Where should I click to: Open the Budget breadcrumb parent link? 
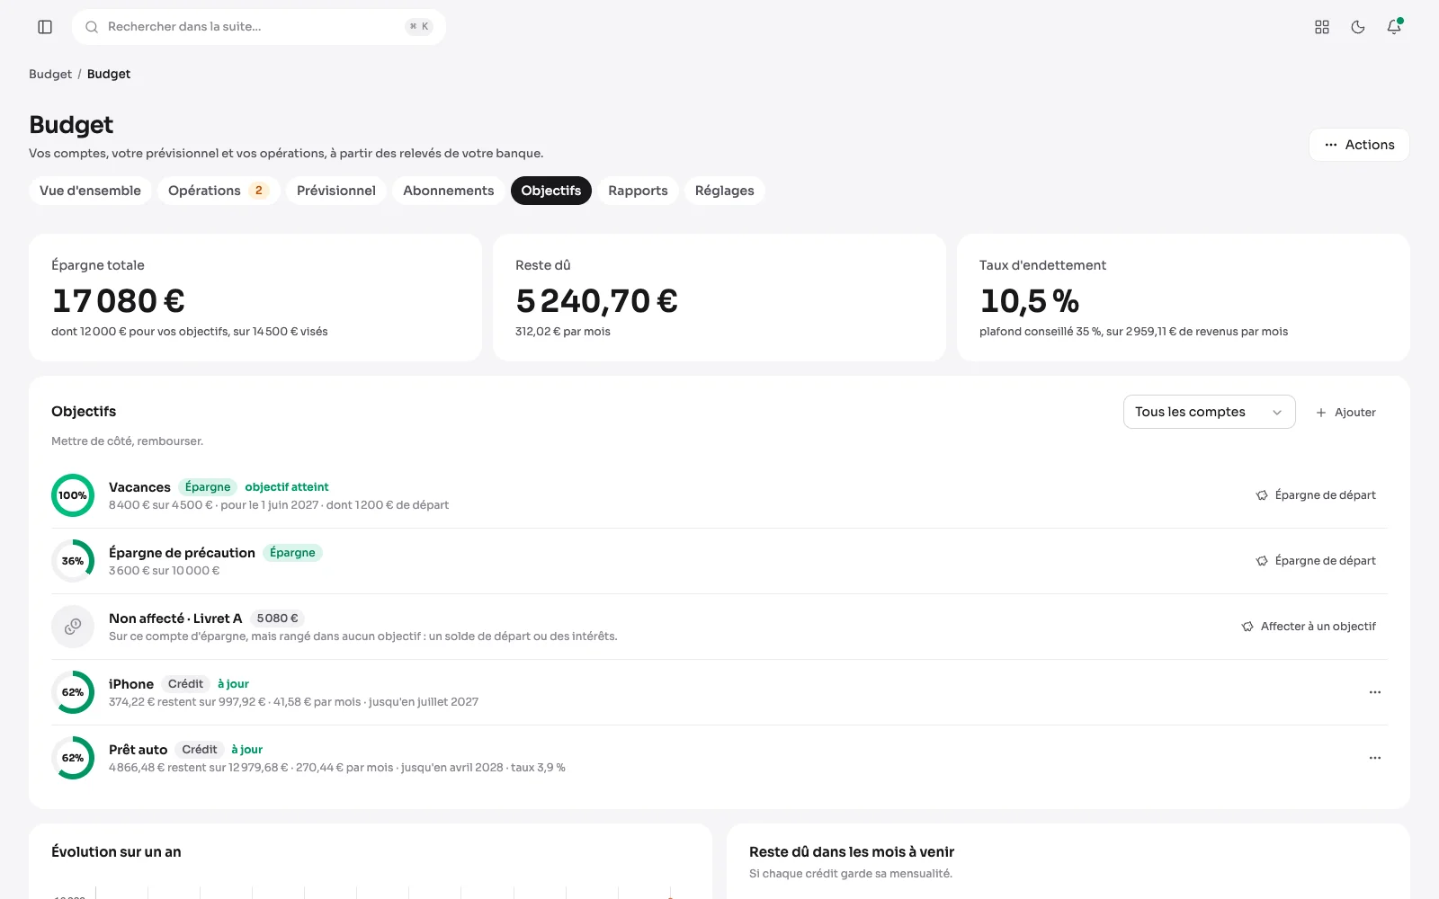pos(50,74)
